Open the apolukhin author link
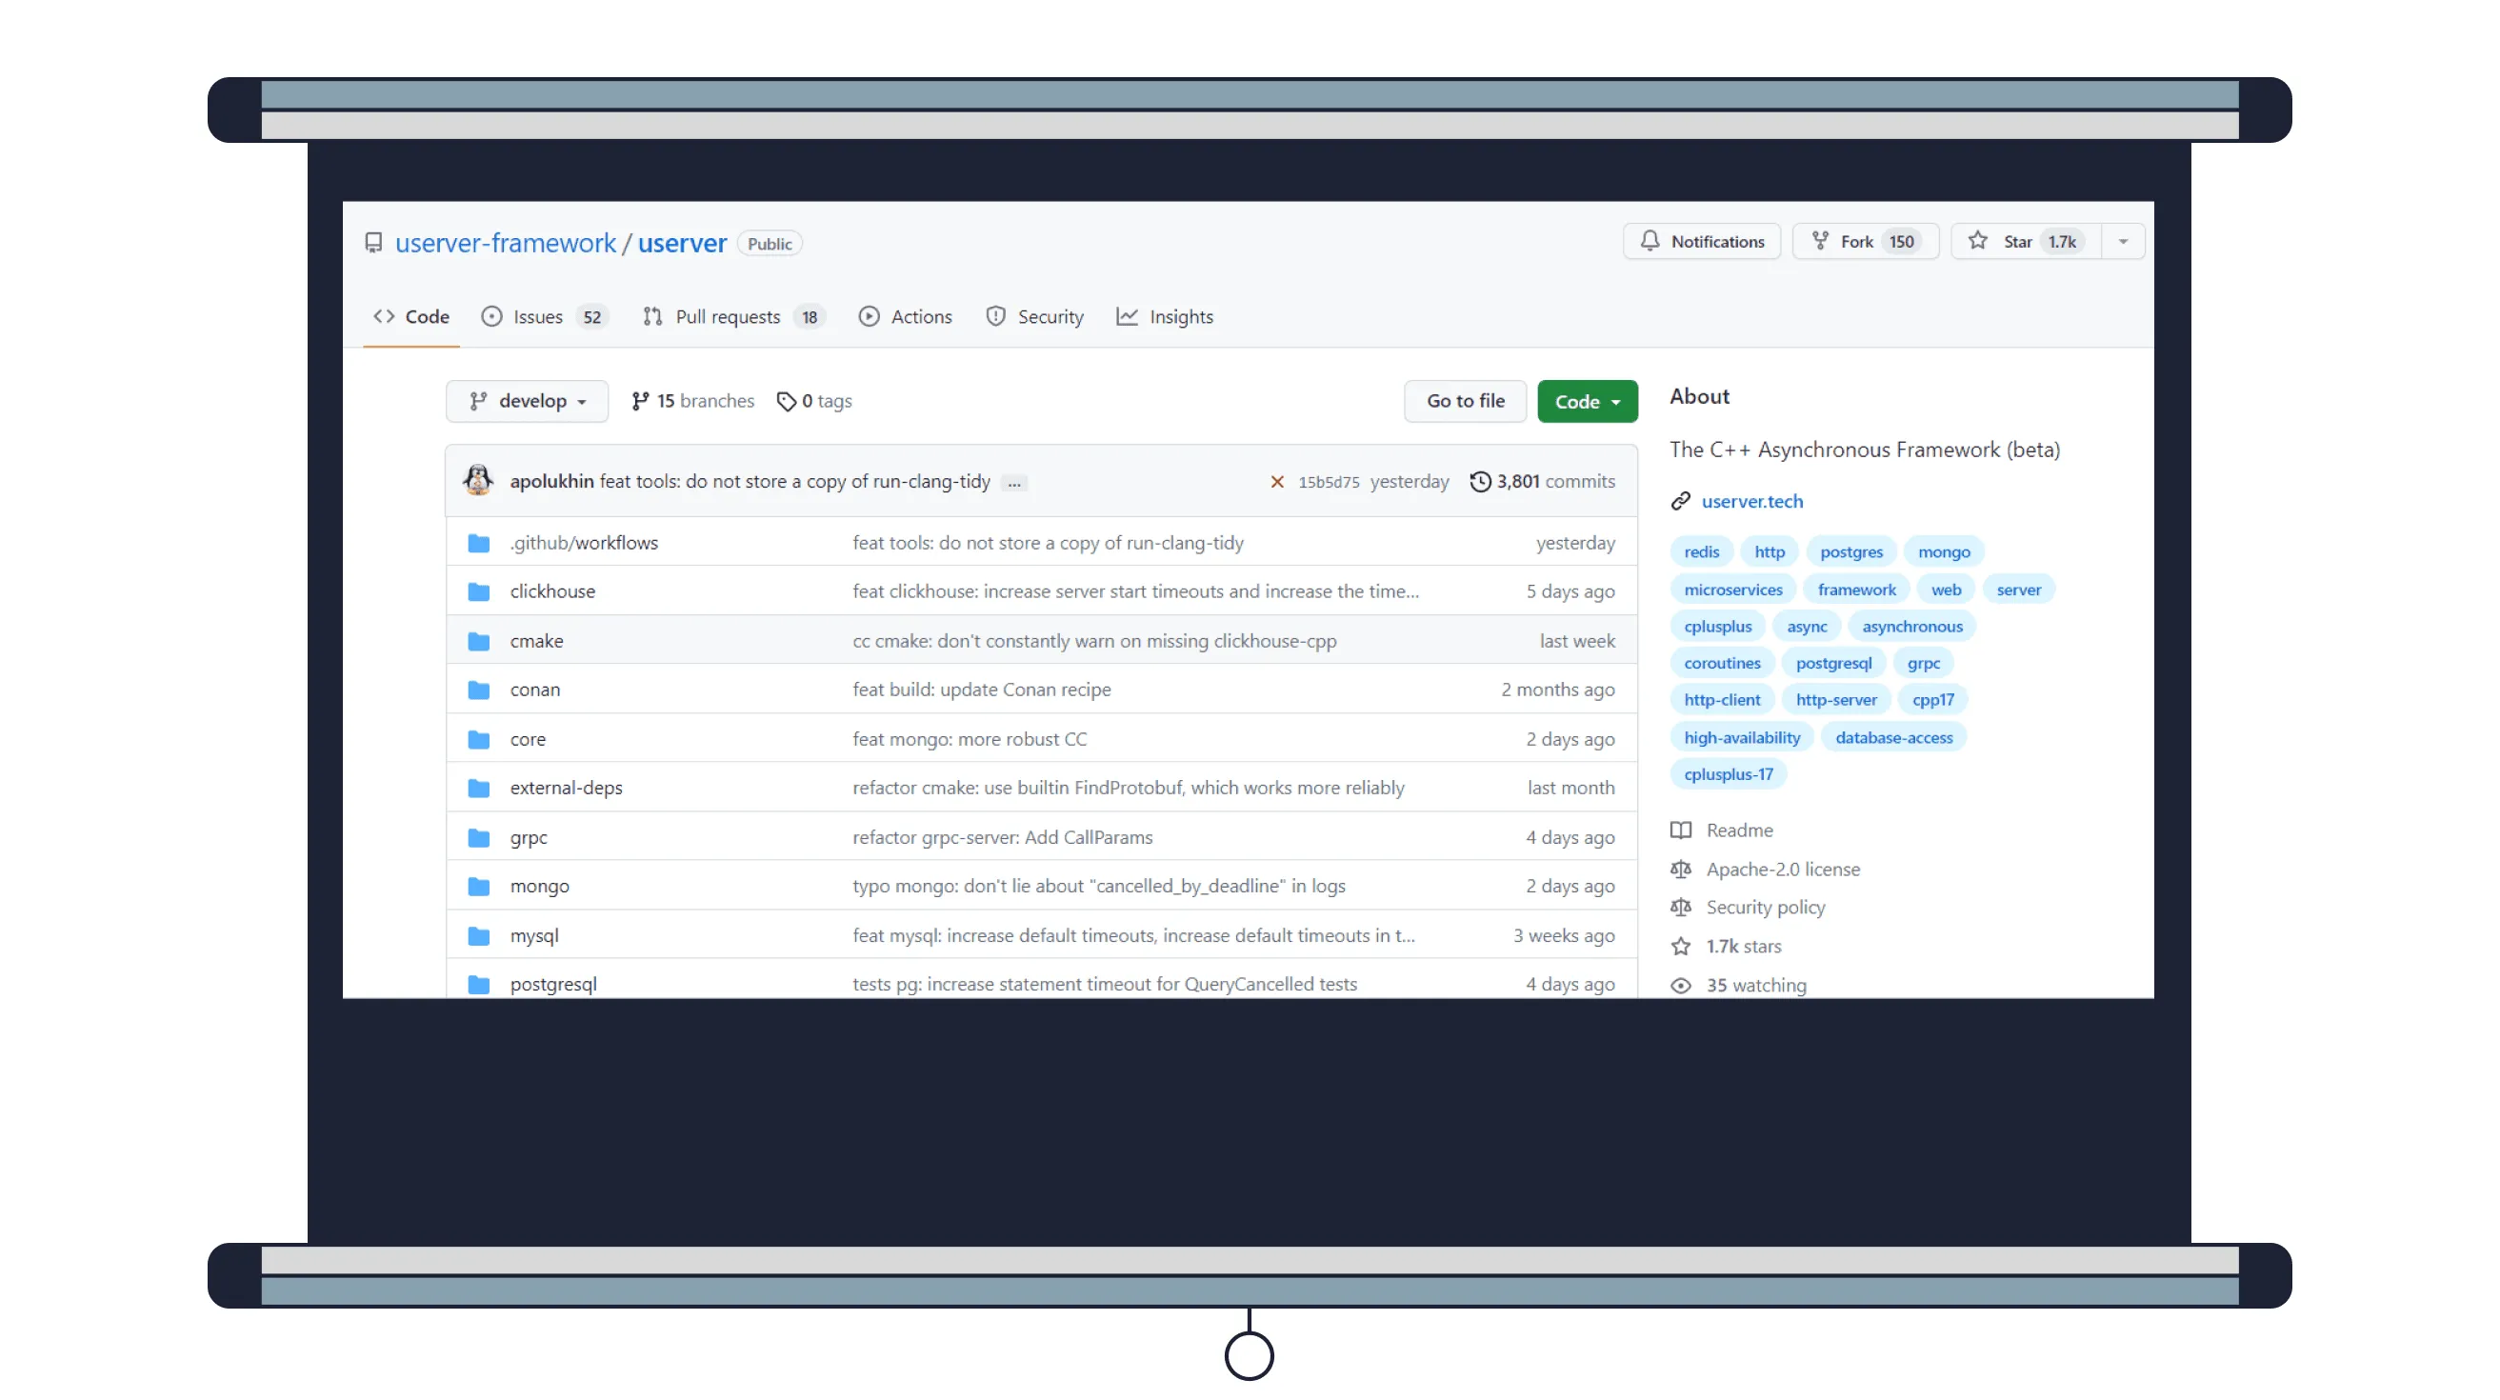 [551, 481]
